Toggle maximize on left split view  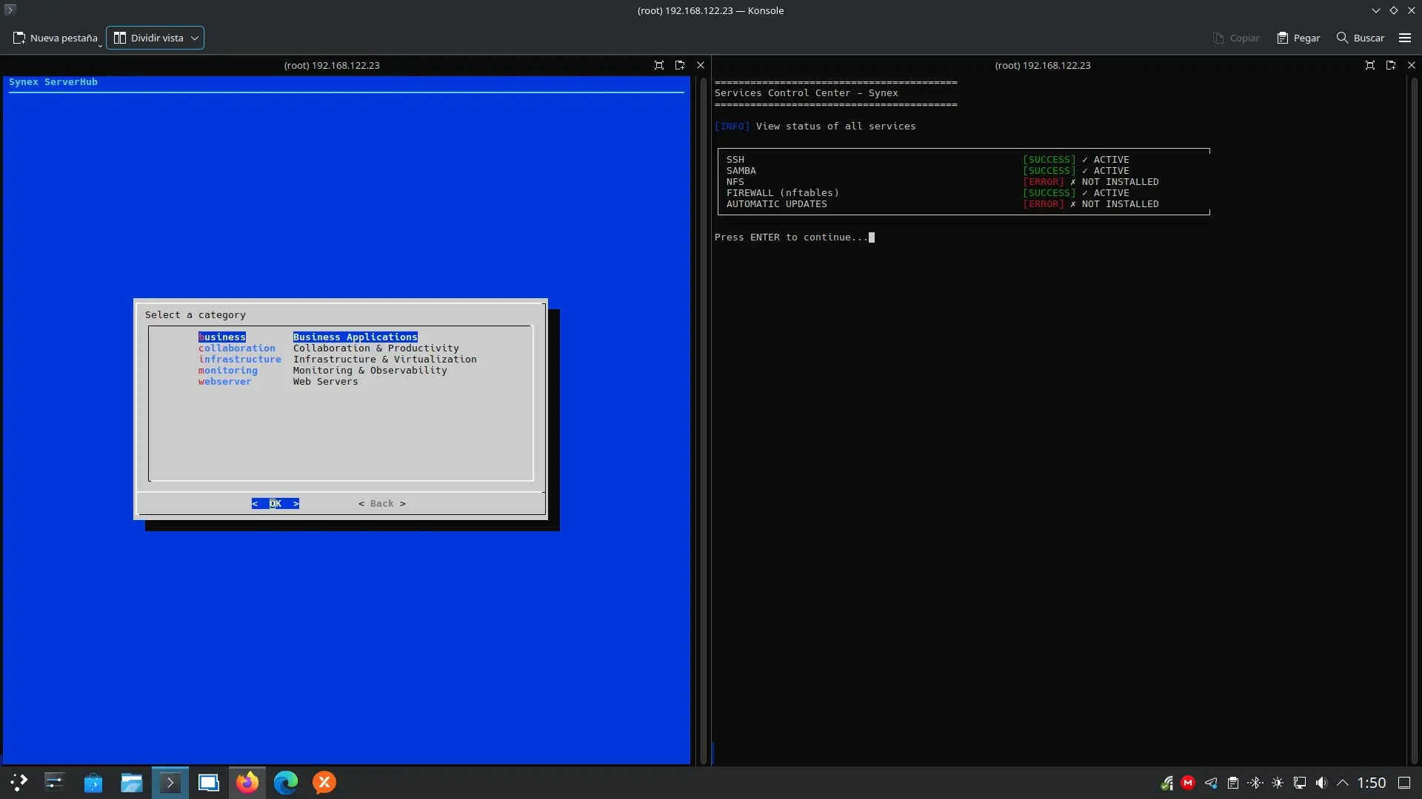[x=658, y=65]
